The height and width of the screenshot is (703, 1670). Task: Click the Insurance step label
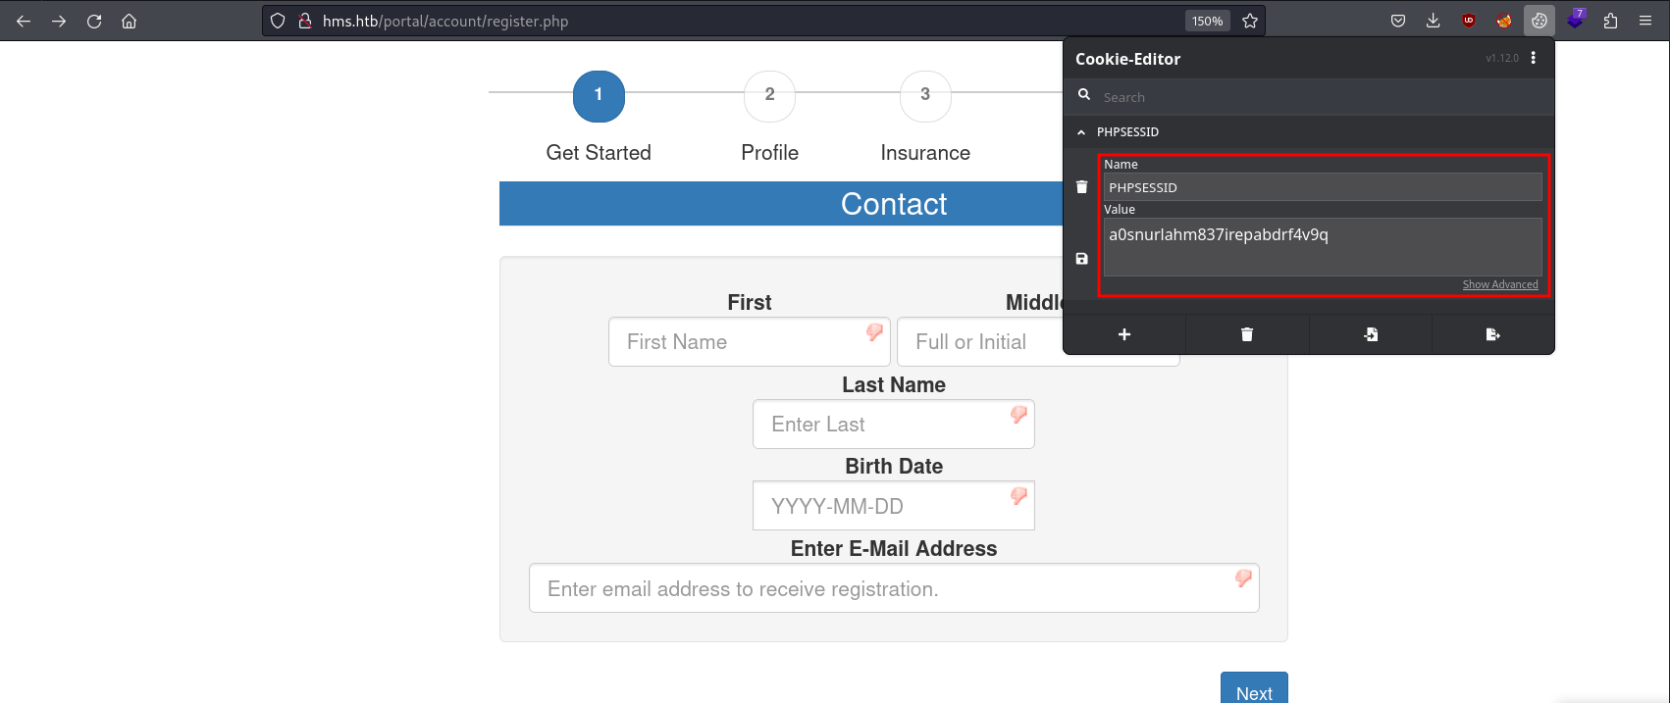pos(925,152)
